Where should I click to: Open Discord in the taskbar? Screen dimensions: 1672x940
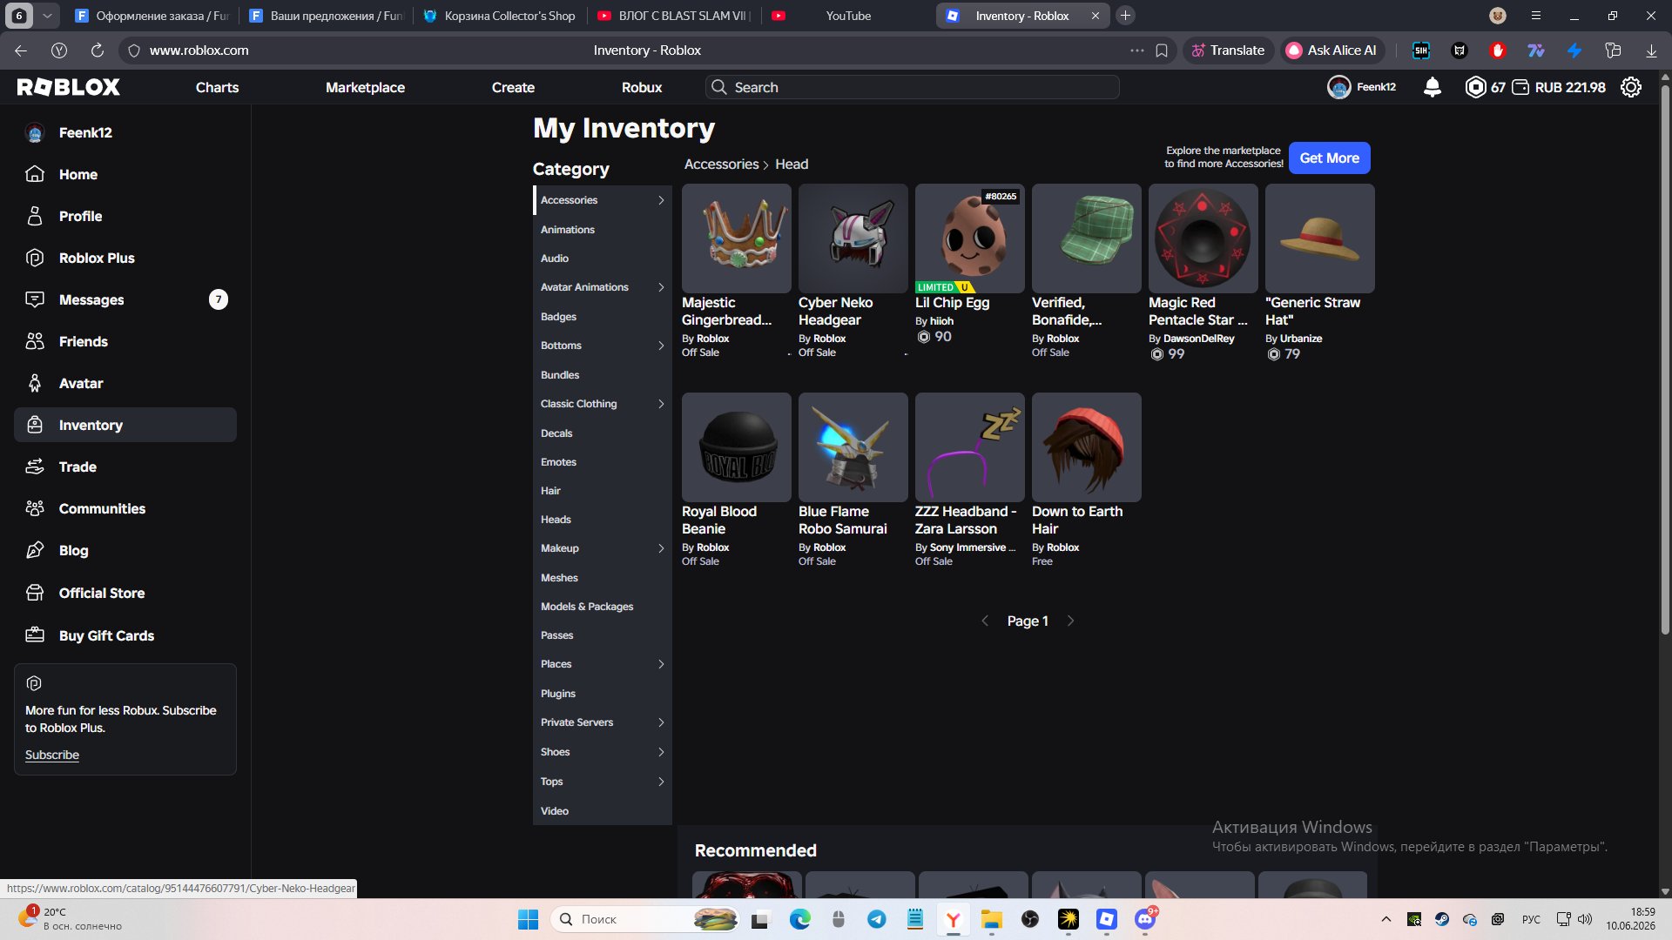click(1145, 919)
